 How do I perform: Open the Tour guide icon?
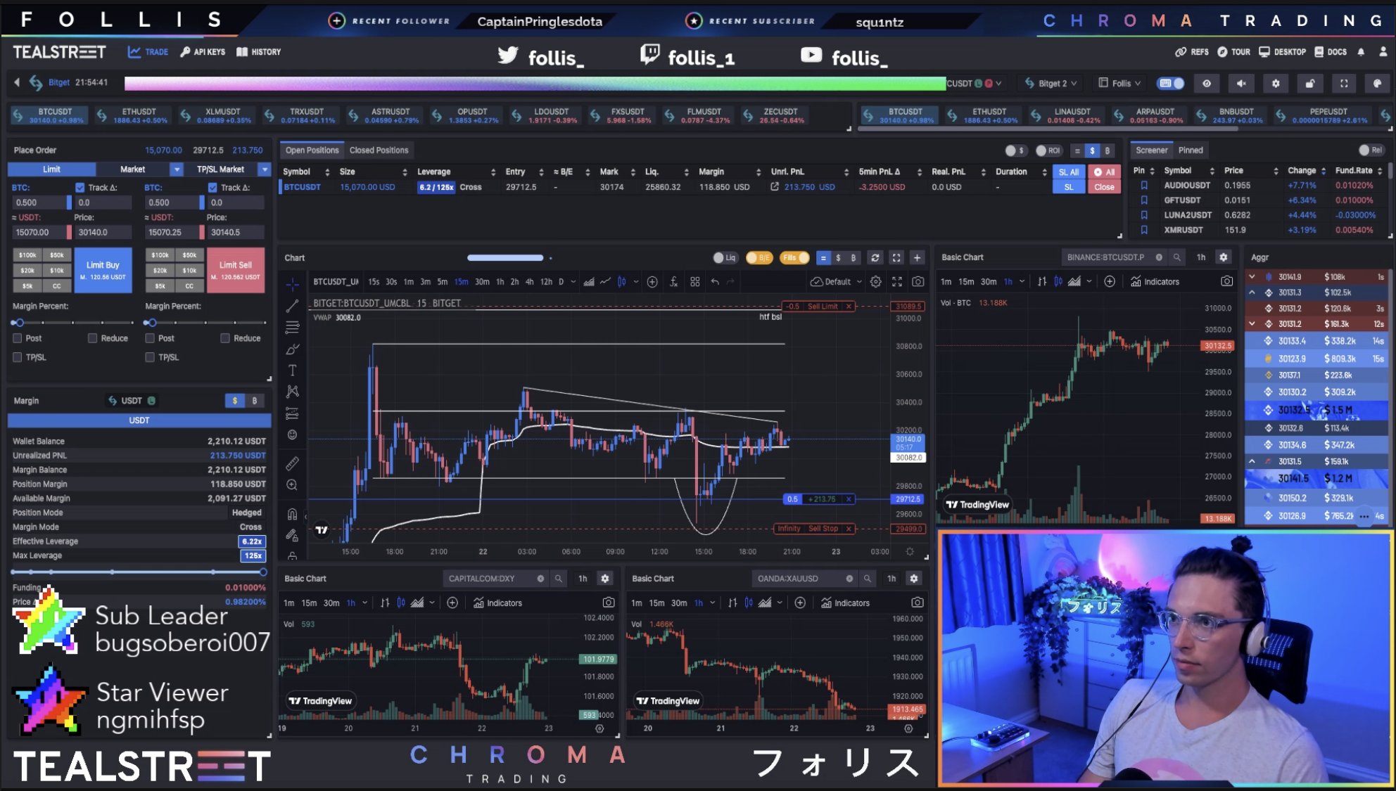tap(1233, 51)
